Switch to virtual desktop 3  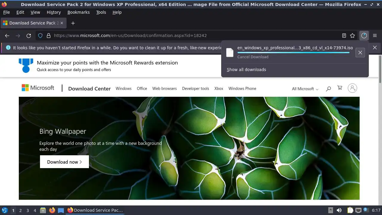pos(28,211)
